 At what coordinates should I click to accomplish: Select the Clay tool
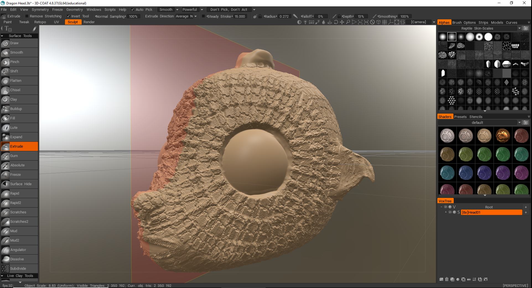click(19, 100)
